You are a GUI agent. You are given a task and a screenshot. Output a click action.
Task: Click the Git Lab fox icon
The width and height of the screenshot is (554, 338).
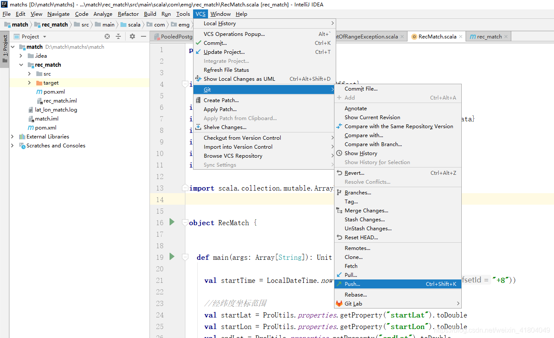pos(339,304)
